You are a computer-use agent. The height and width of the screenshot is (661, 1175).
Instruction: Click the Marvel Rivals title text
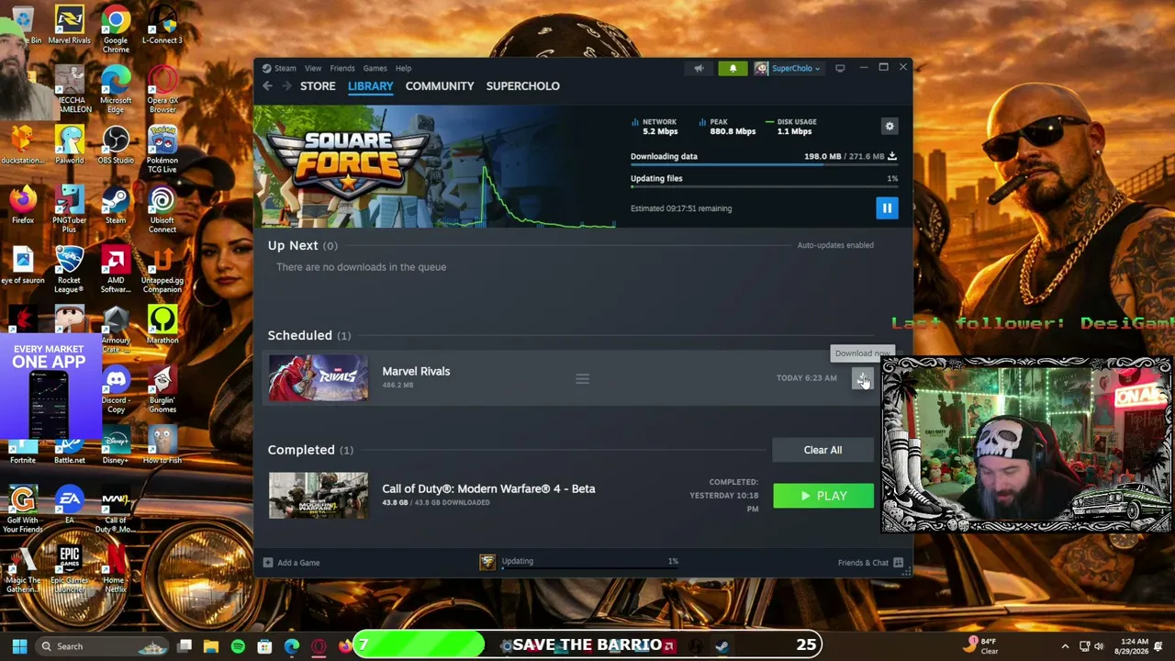click(x=416, y=371)
